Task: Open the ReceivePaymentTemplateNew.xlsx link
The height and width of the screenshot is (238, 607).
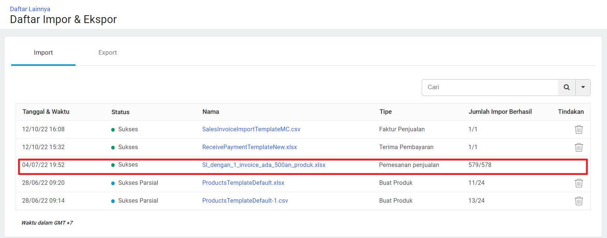Action: pyautogui.click(x=249, y=147)
